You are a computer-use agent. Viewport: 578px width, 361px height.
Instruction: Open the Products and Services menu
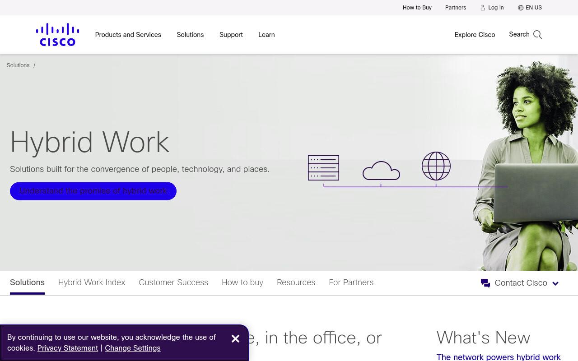click(128, 35)
